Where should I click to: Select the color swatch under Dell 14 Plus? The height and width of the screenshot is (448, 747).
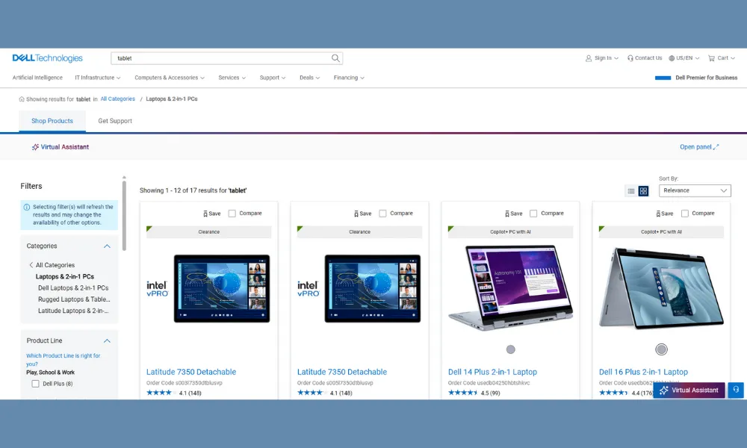[511, 349]
